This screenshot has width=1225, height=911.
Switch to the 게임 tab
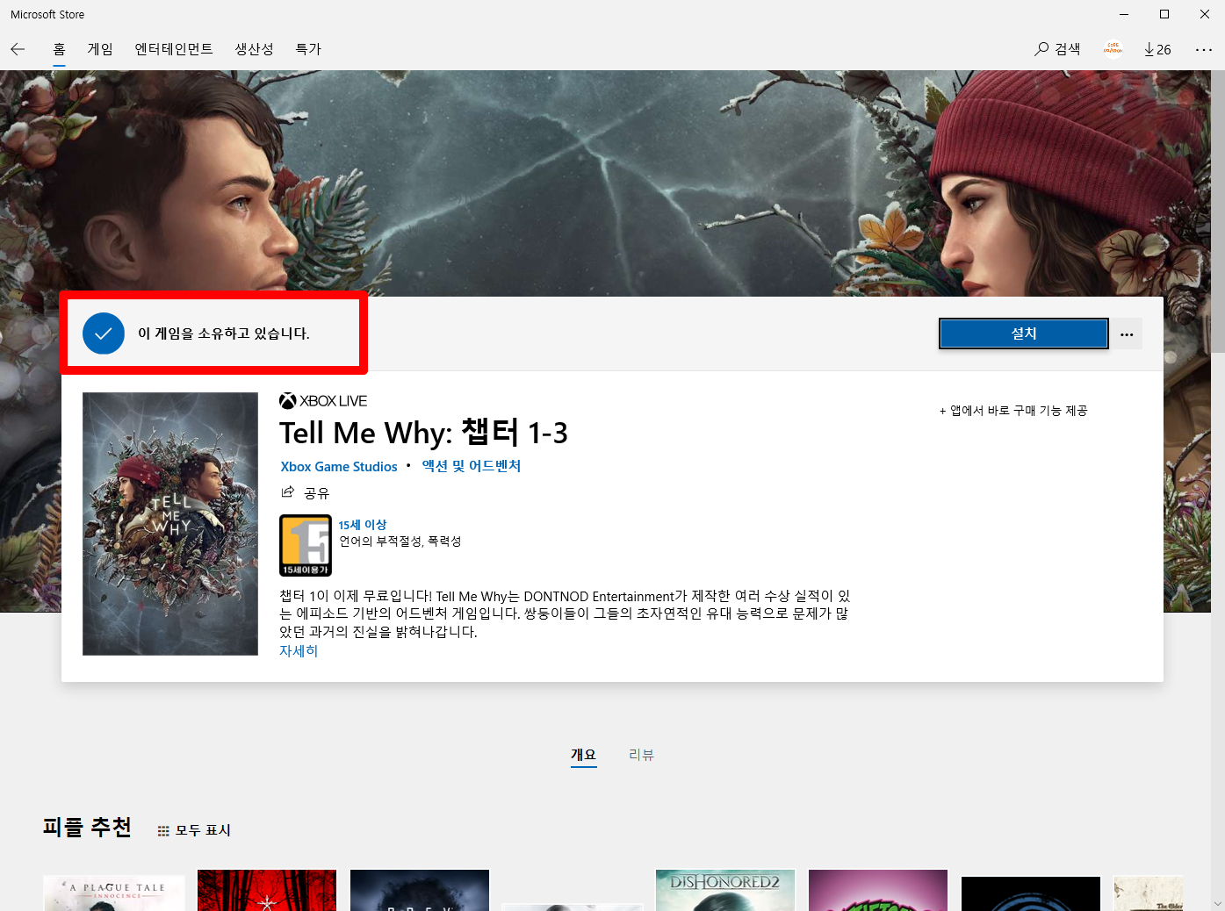[100, 49]
